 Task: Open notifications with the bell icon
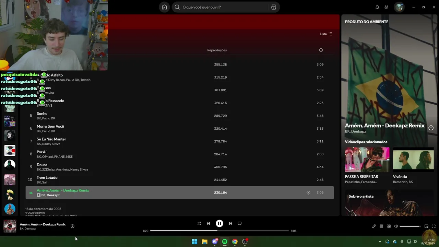tap(377, 7)
